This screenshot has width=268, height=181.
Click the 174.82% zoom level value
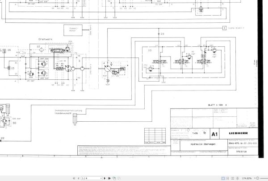coord(247,178)
